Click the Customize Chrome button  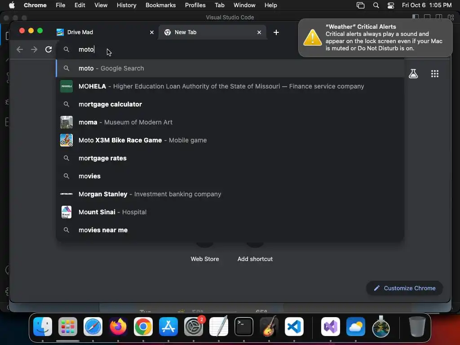[x=405, y=288]
